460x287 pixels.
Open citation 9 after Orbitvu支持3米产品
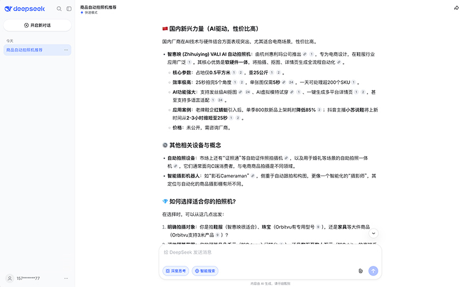coord(217,235)
